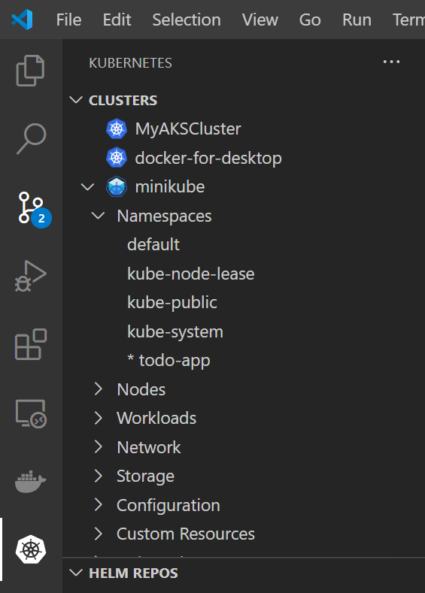Open the Go menu
This screenshot has height=593, width=425.
[x=310, y=20]
